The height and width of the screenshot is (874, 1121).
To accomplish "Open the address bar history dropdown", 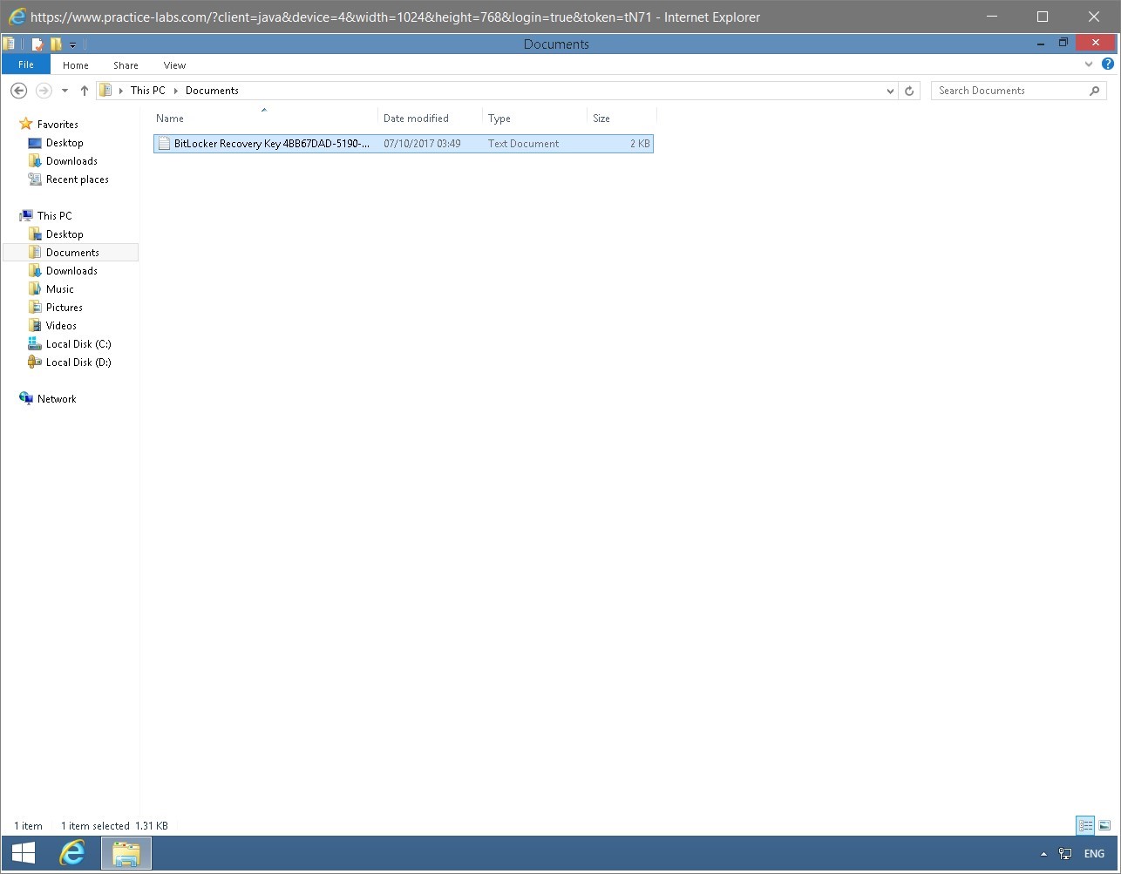I will pos(889,90).
